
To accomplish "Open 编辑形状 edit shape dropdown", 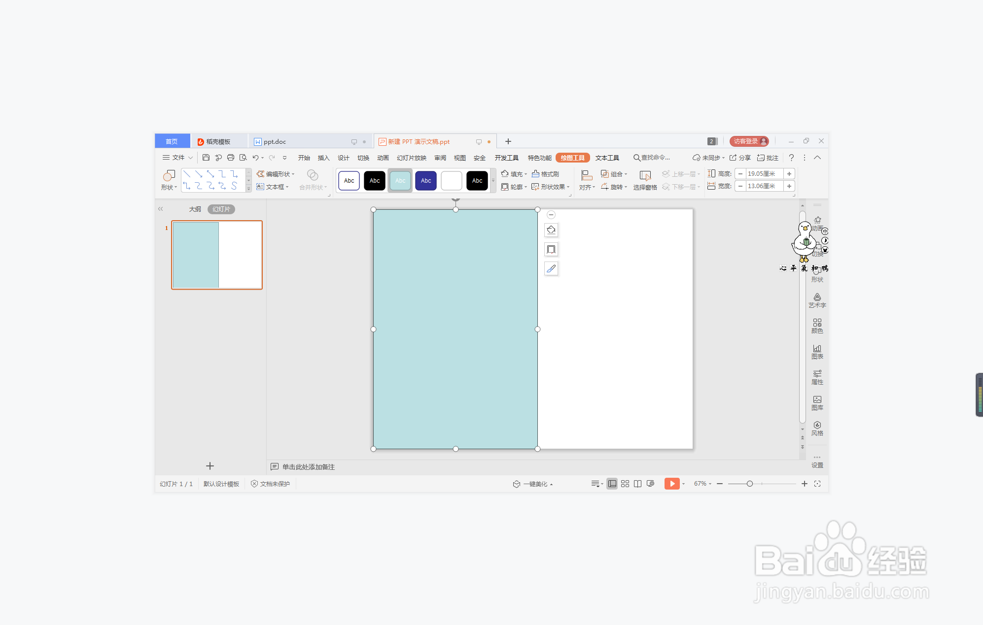I will click(x=275, y=174).
